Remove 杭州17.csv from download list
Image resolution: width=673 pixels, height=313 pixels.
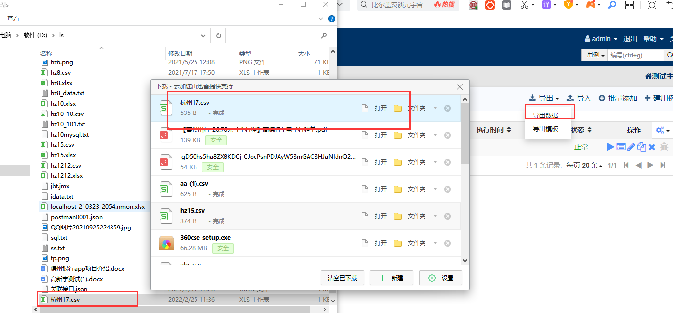[448, 108]
